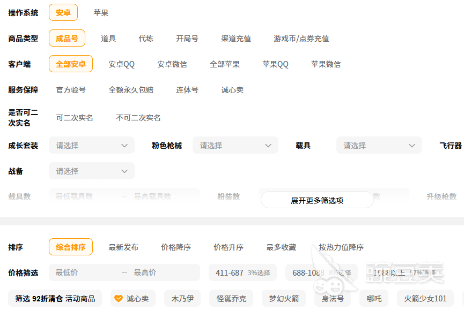Image resolution: width=464 pixels, height=311 pixels.
Task: Select 全部安卓 client filter
Action: [71, 64]
